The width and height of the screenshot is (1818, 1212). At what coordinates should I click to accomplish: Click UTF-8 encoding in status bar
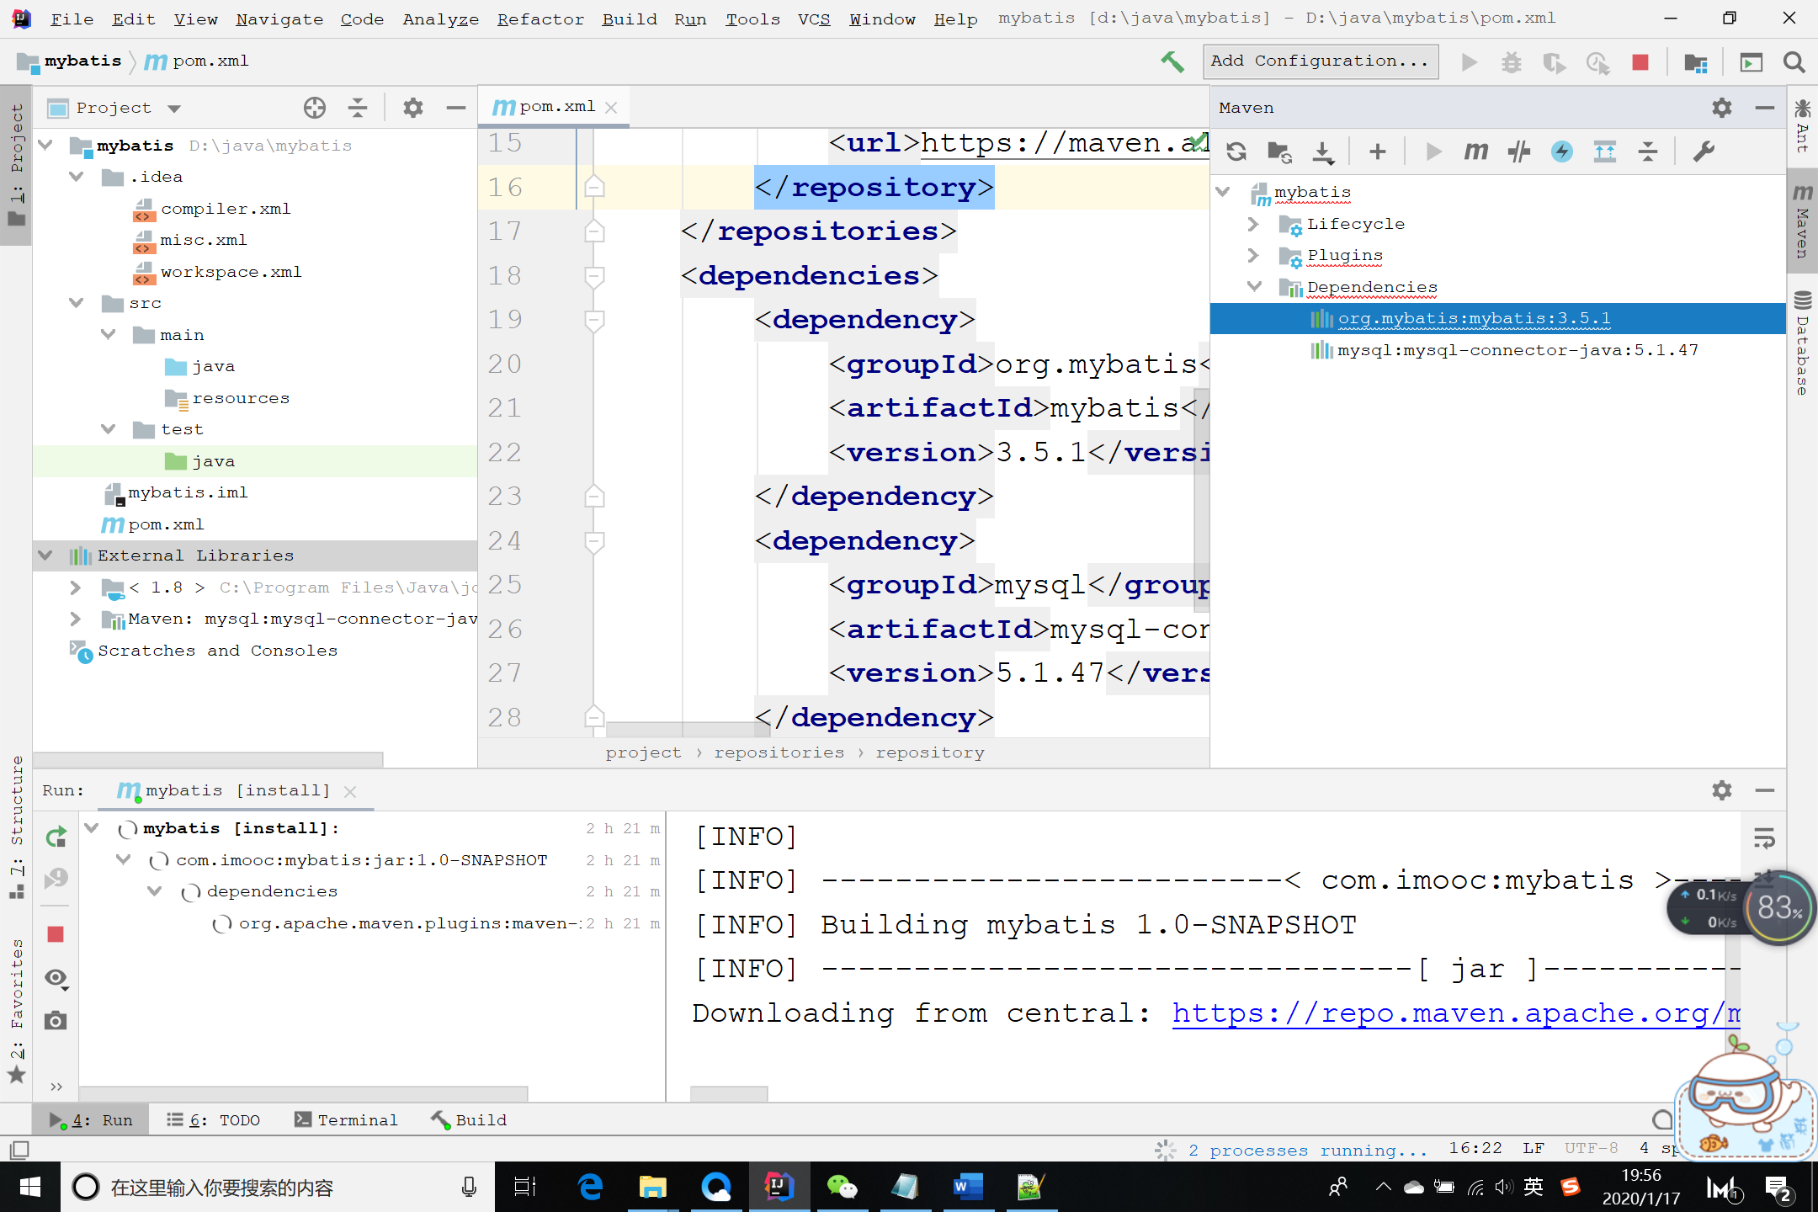pyautogui.click(x=1591, y=1148)
